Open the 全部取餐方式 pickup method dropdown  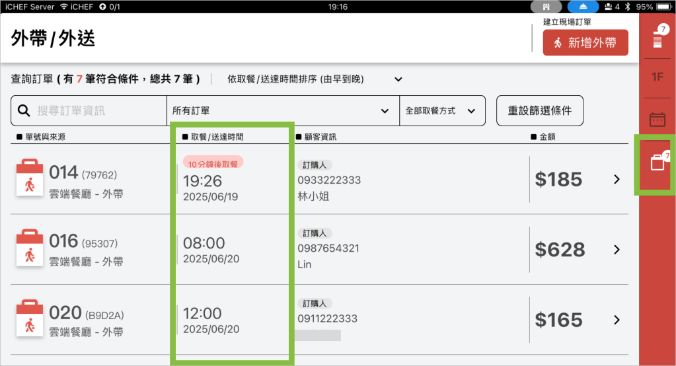click(442, 111)
